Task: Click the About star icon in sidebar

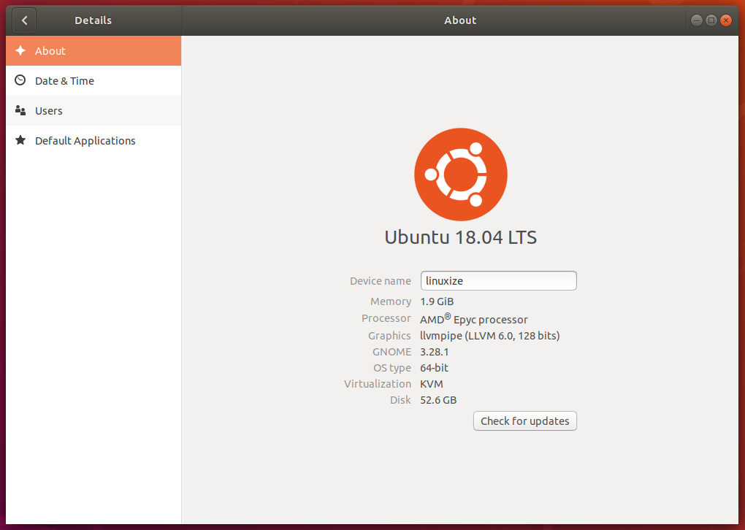Action: pos(20,51)
